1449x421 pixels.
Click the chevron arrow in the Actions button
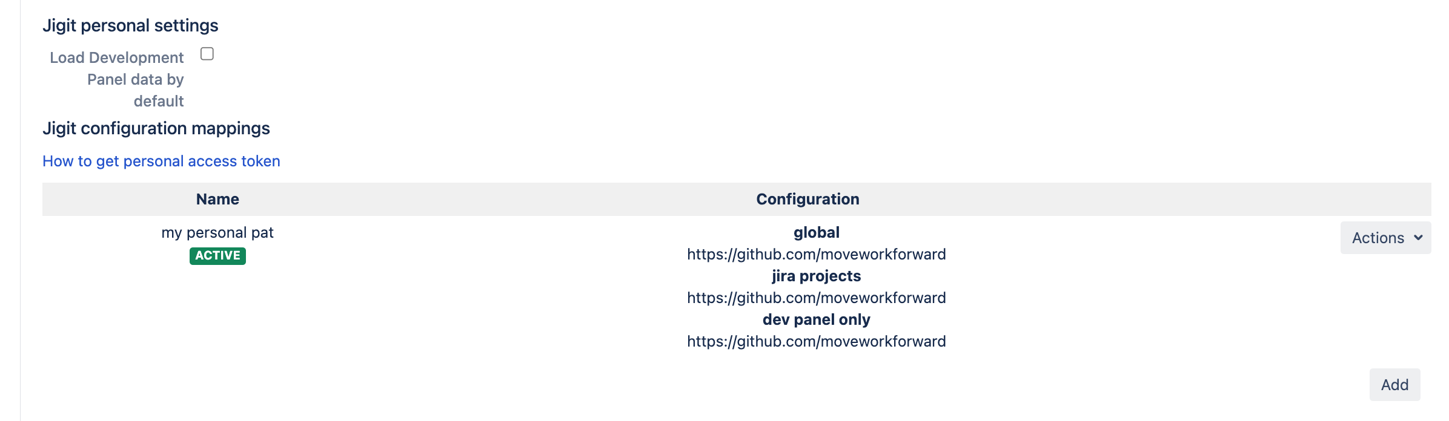1418,238
